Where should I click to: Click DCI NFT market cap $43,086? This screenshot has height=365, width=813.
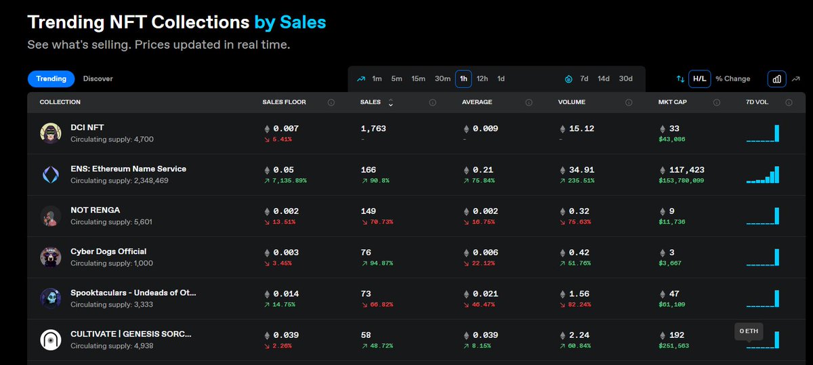pos(673,139)
